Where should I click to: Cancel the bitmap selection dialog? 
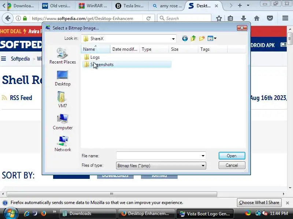pos(232,165)
